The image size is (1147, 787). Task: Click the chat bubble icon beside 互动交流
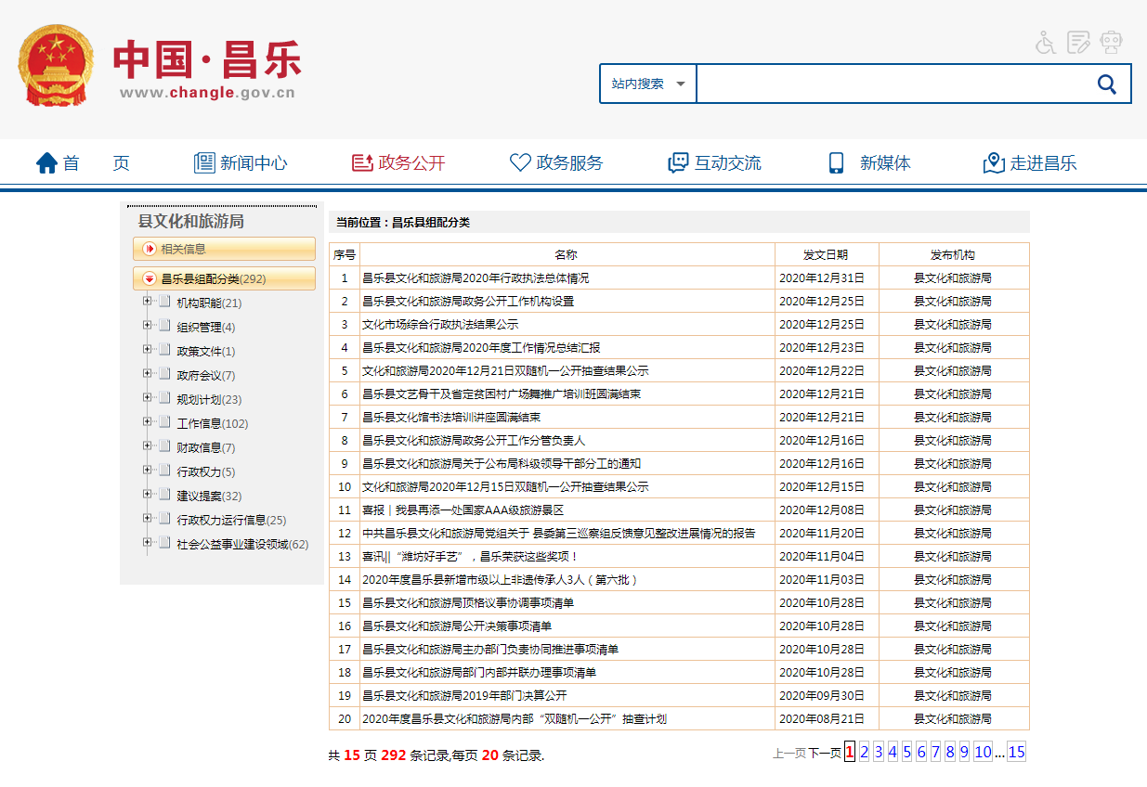678,163
